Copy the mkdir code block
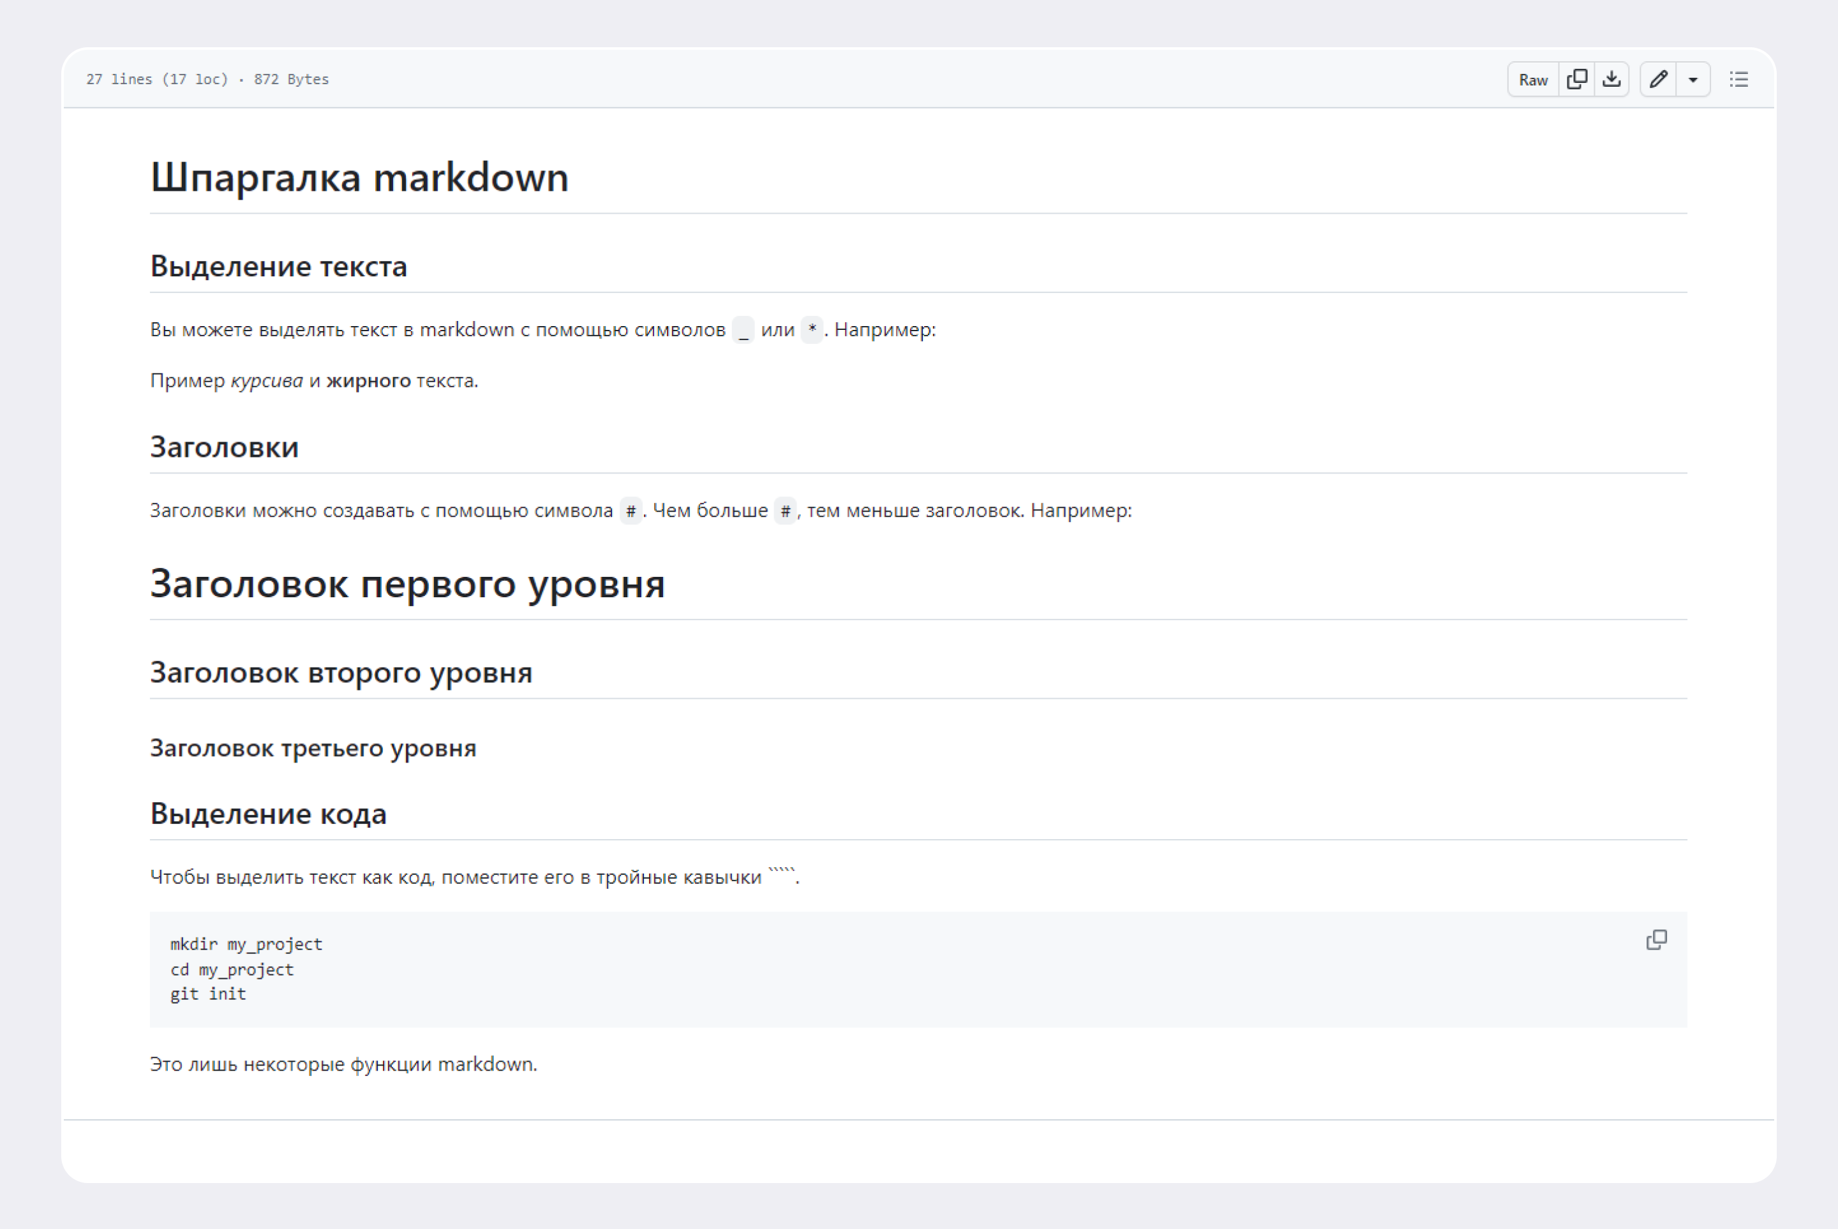1838x1229 pixels. 1656,940
